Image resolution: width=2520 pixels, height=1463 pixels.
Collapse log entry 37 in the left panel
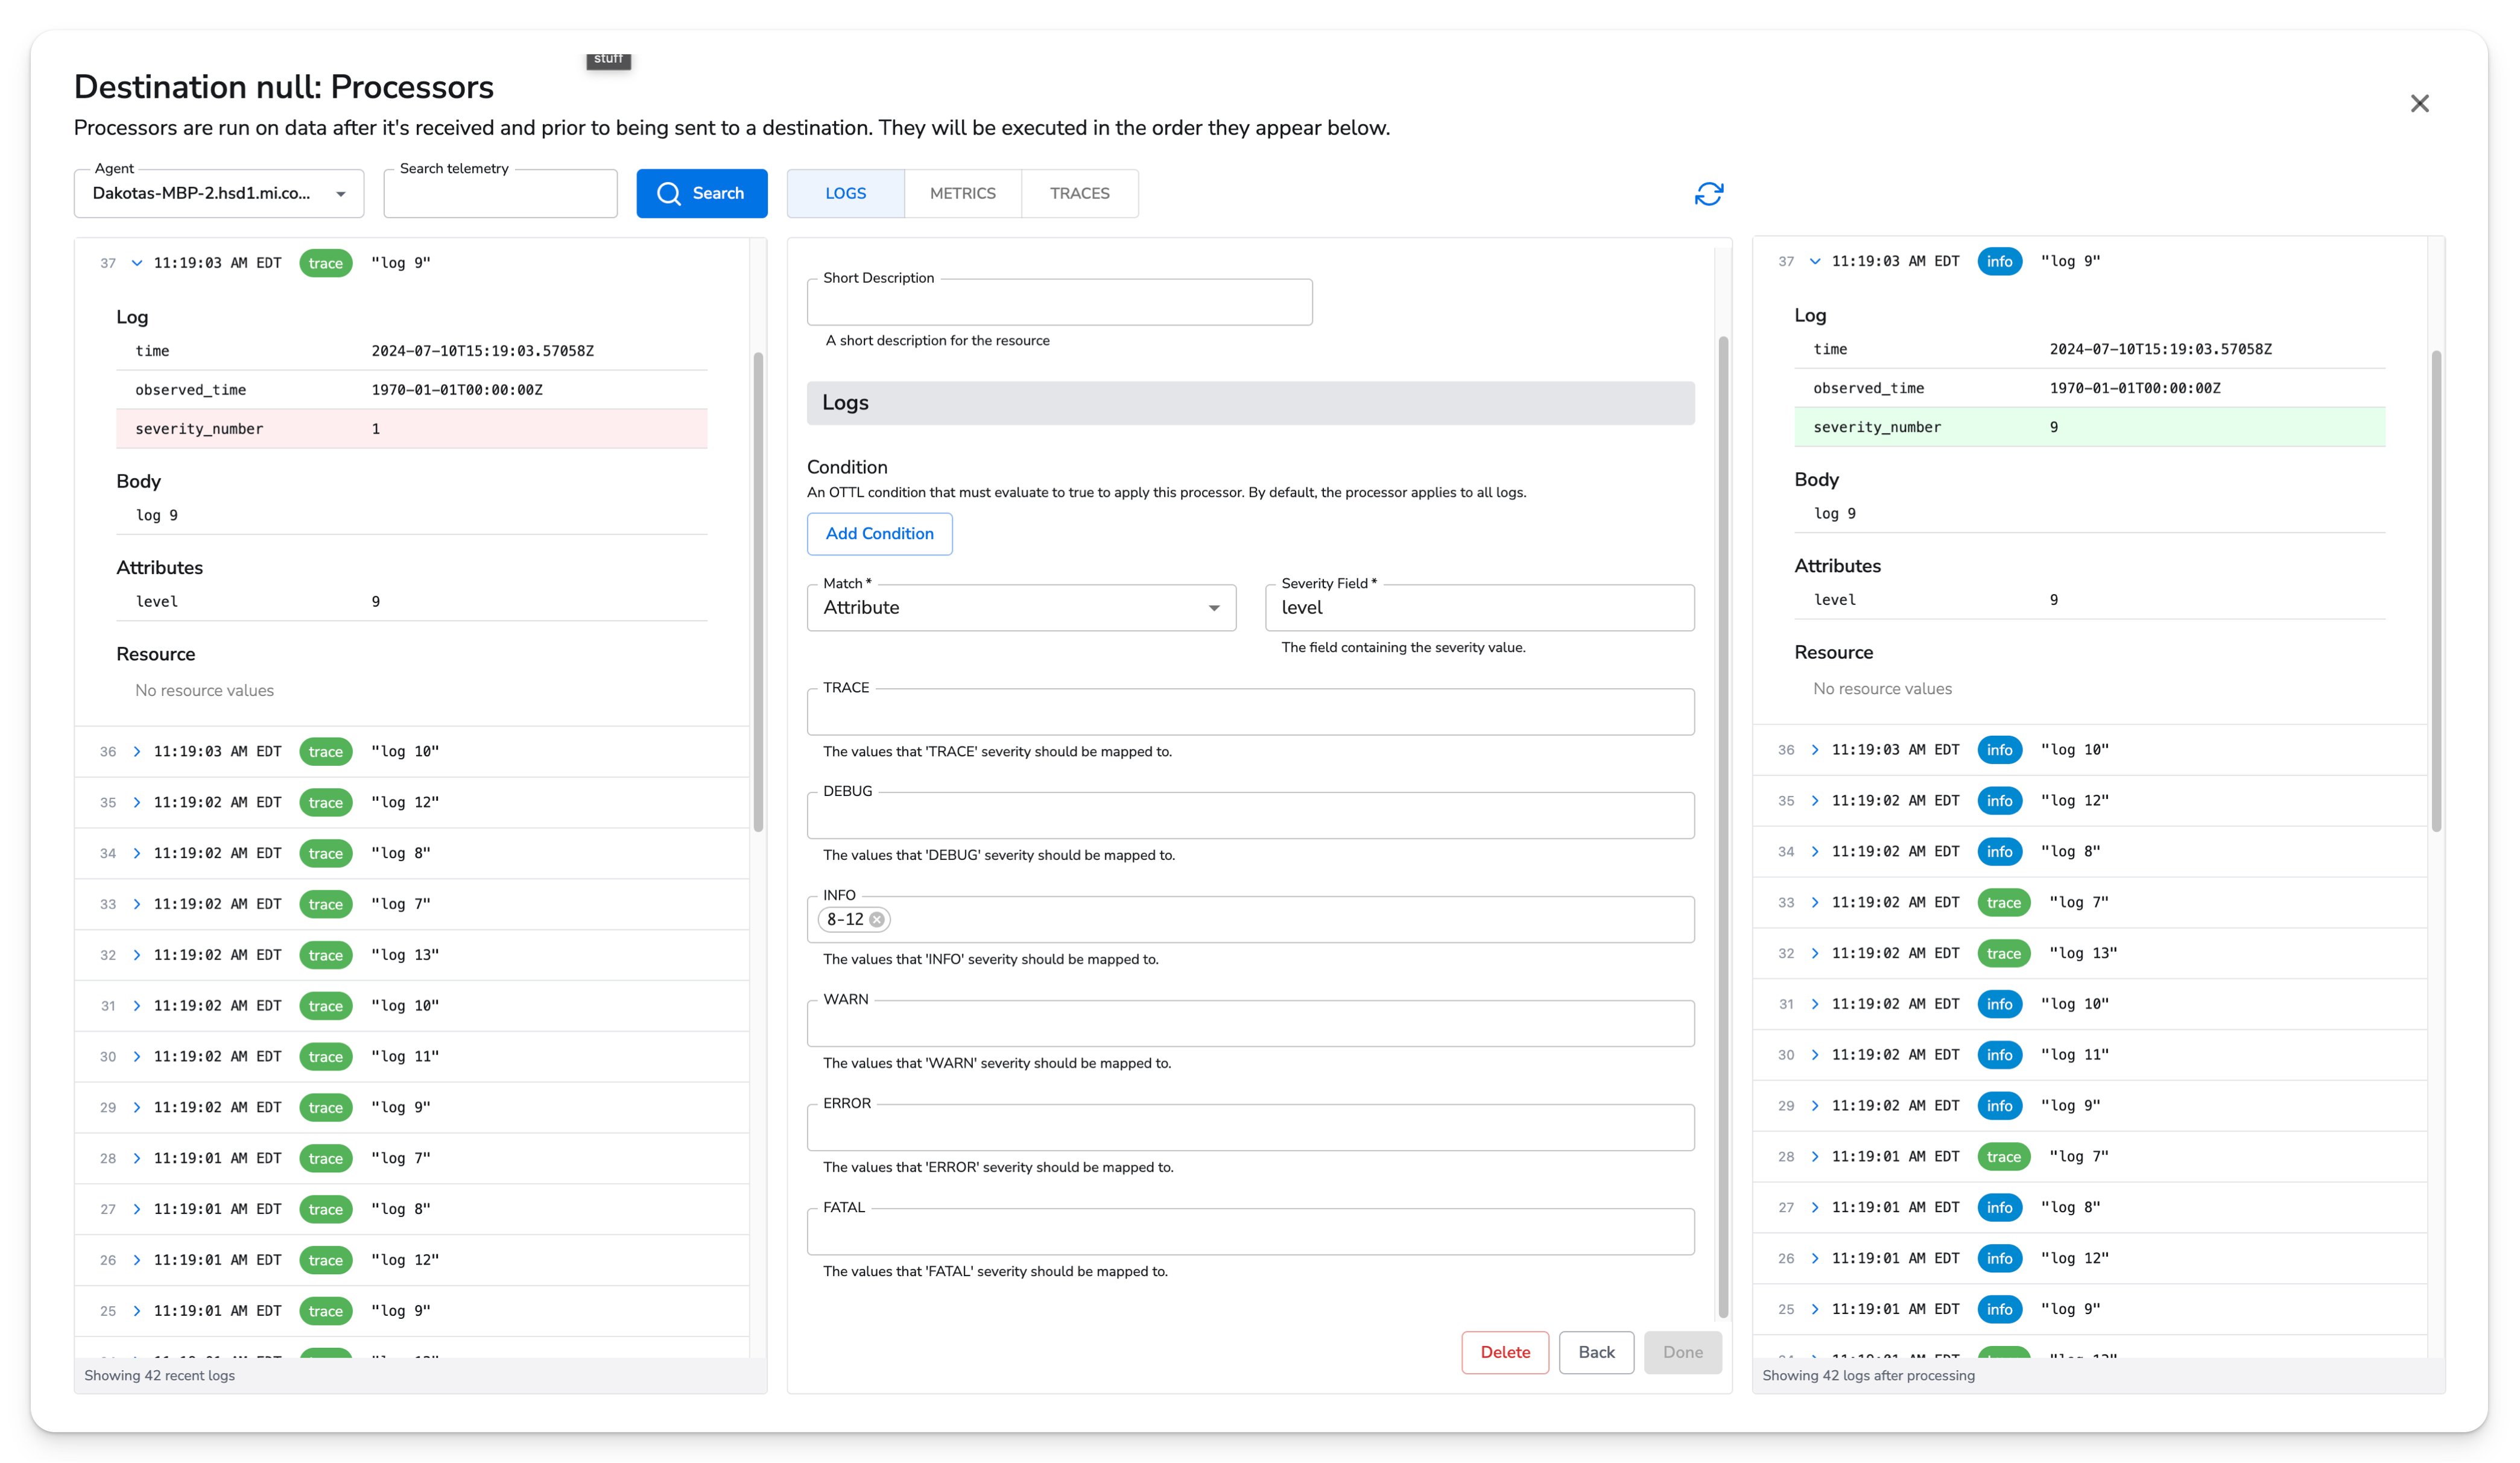137,263
